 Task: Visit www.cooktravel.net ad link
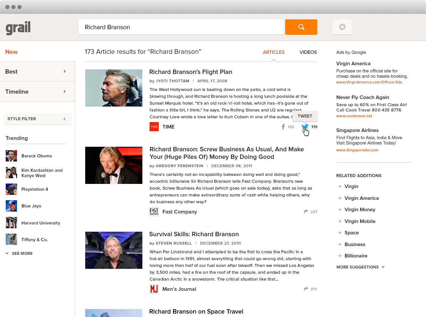[354, 116]
